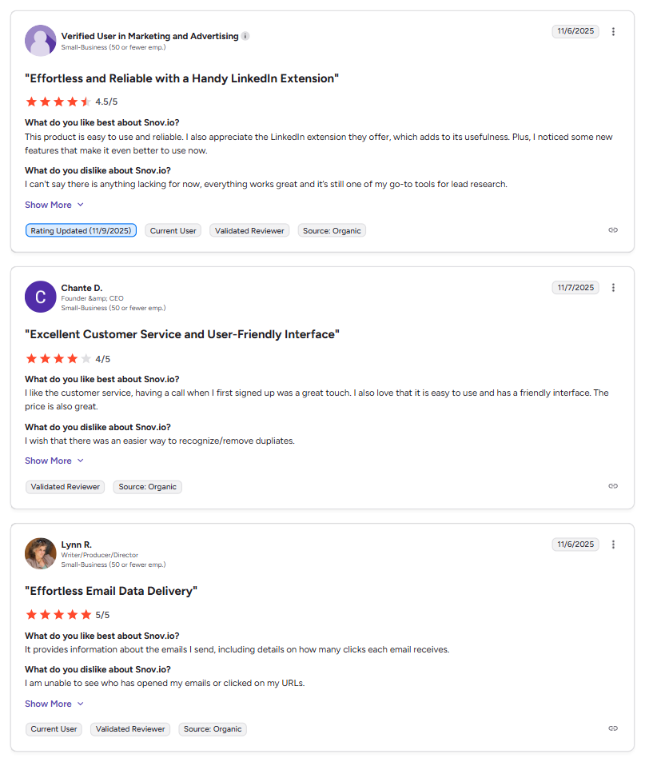Open the Chante D. reviewer name
The height and width of the screenshot is (758, 645).
coord(82,288)
